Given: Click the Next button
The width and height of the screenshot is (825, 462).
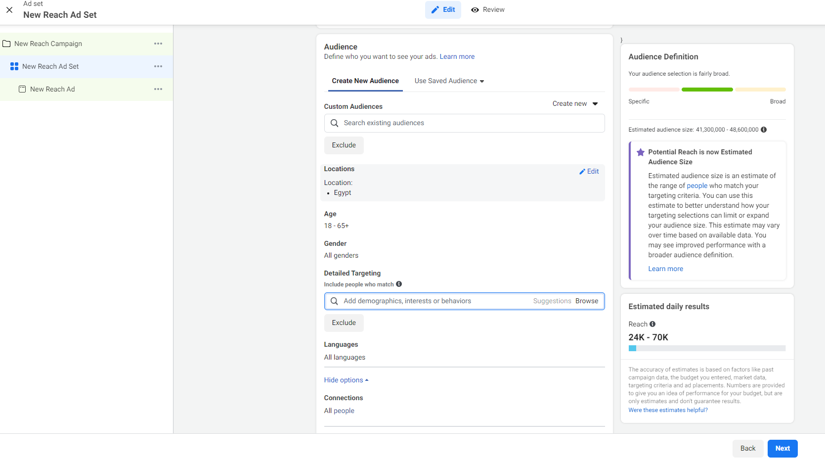Looking at the screenshot, I should click(782, 449).
